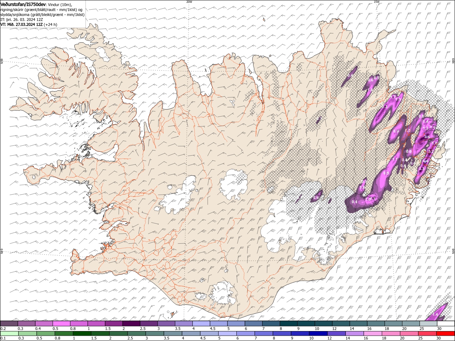Click the 'slydda/snjókoma' description line
This screenshot has width=455, height=341.
pos(42,15)
